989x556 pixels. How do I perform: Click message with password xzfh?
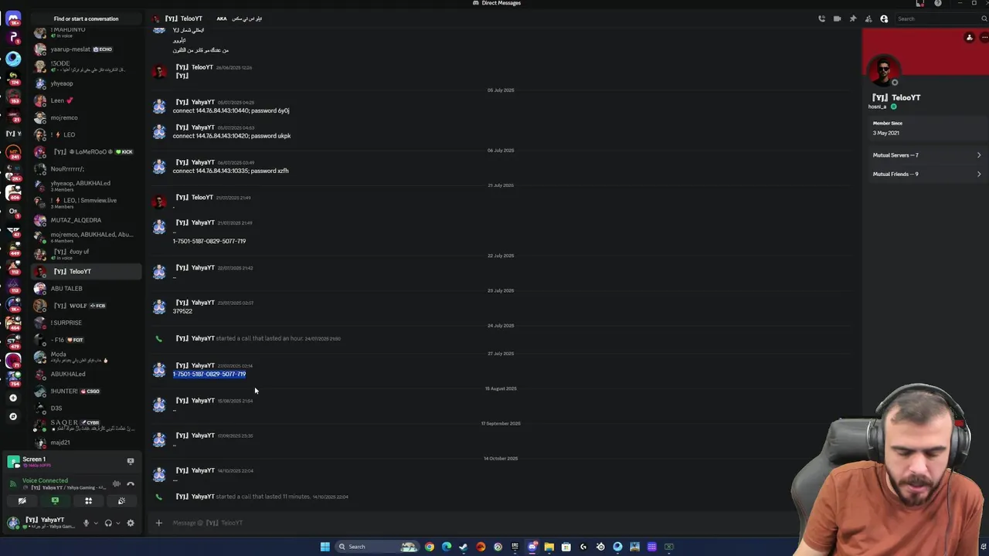click(x=230, y=171)
